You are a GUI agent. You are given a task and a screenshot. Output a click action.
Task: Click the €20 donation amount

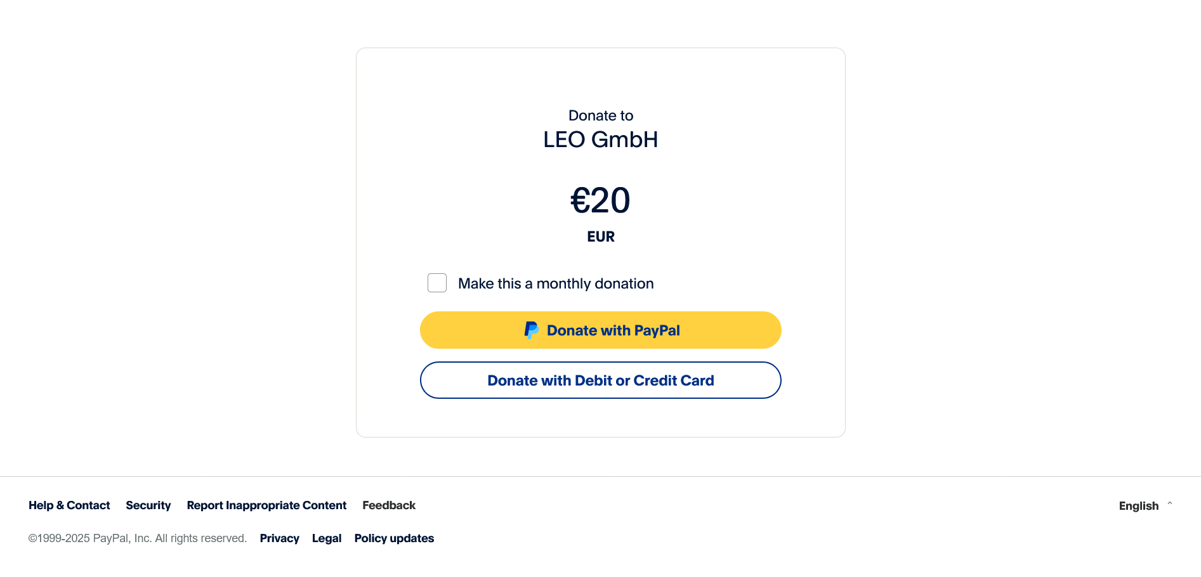(x=600, y=200)
